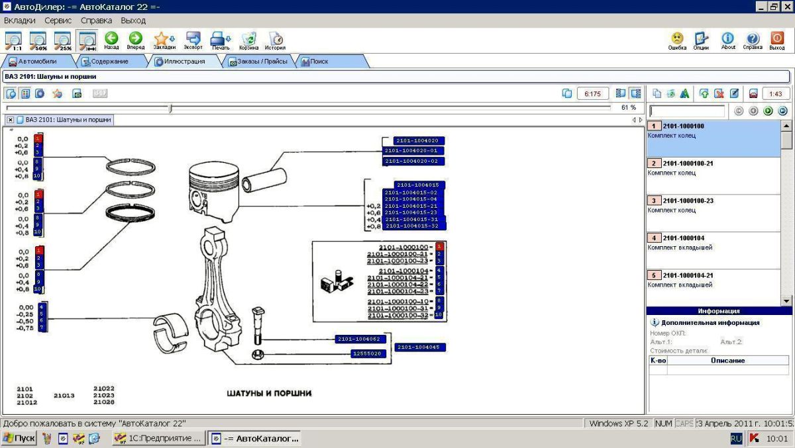Focus the parts search input field
The width and height of the screenshot is (795, 448).
[688, 111]
